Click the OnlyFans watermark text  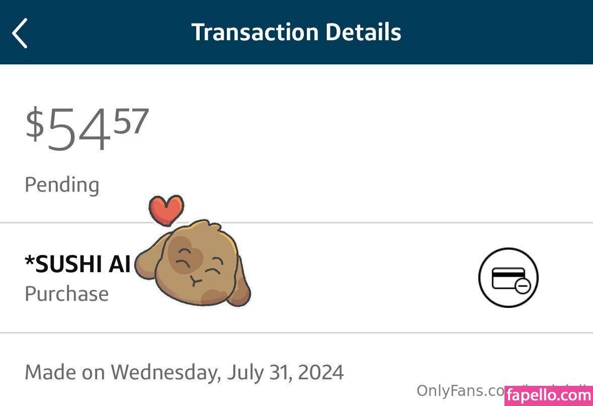tap(458, 390)
